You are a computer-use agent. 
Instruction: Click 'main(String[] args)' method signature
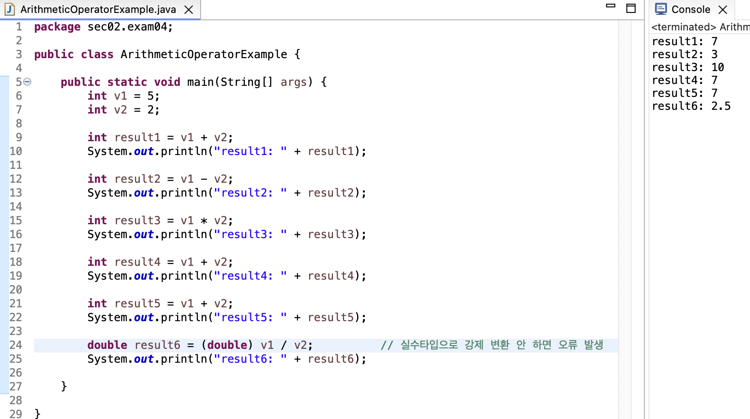point(250,82)
